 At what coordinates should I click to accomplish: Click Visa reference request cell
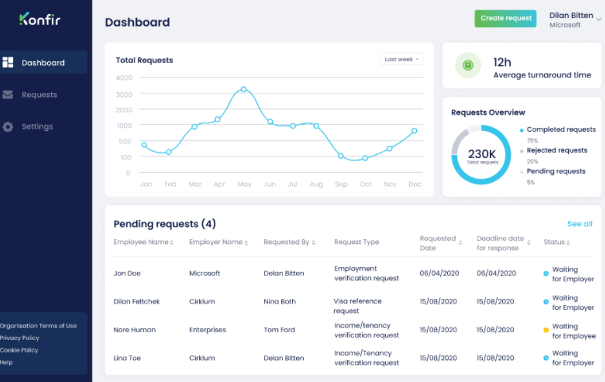point(357,306)
